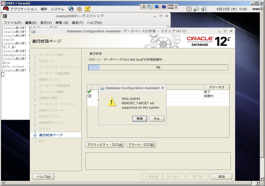Select 作成モード step in sidebar
Screen dimensions: 265x186
47,61
